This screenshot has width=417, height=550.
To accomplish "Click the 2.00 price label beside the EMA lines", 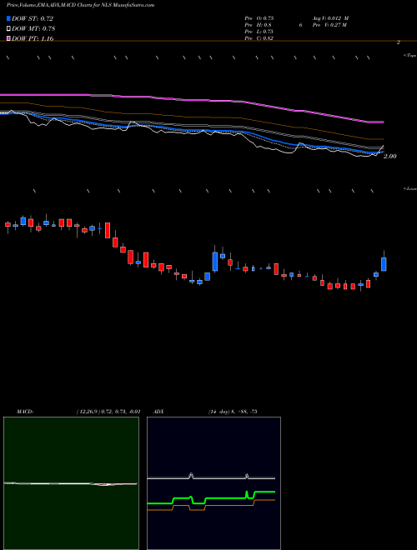I will tap(390, 156).
